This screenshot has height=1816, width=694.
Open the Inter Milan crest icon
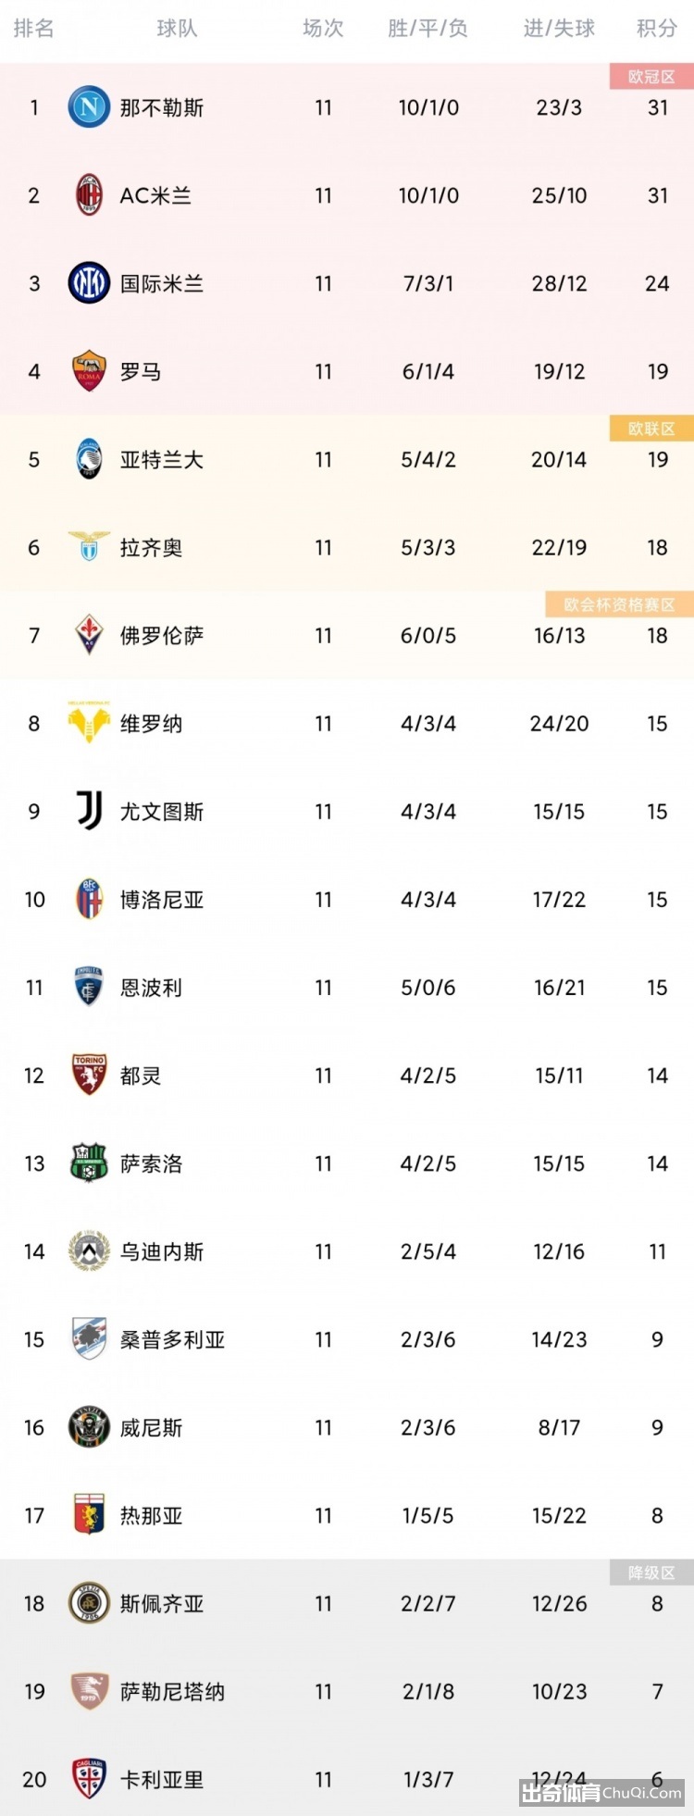[x=90, y=283]
